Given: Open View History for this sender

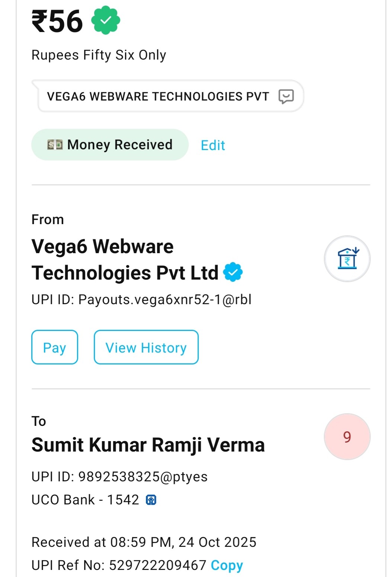Looking at the screenshot, I should pos(146,347).
